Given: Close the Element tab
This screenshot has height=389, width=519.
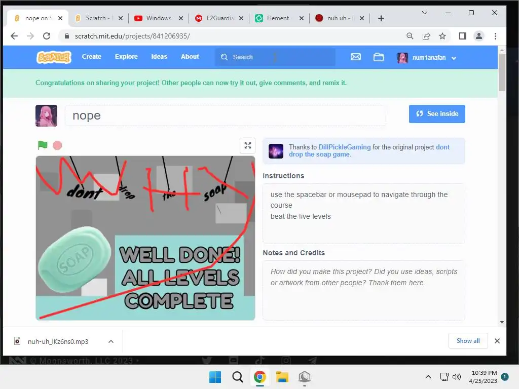Looking at the screenshot, I should click(302, 18).
